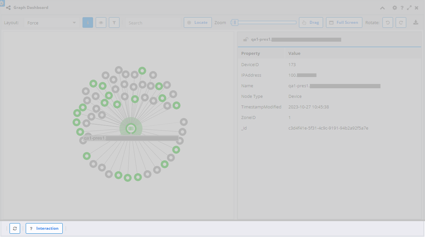Collapse the dashboard with the chevron arrow
Screen dimensions: 425x237
[382, 8]
